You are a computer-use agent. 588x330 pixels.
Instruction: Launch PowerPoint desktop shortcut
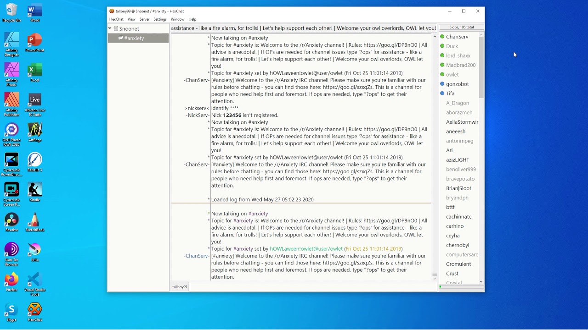pos(34,43)
